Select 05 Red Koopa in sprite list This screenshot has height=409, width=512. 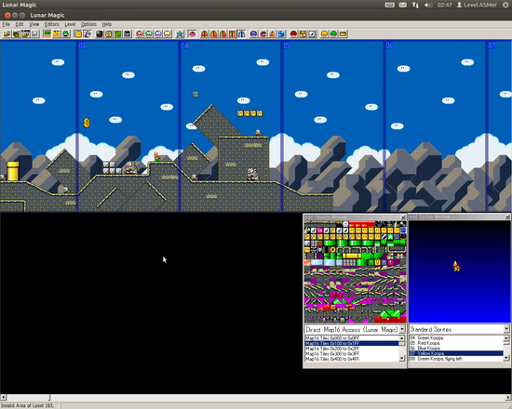click(456, 343)
